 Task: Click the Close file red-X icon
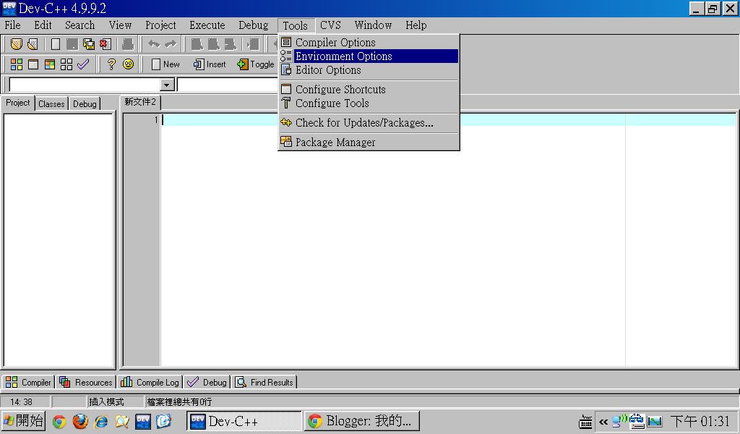[x=106, y=44]
